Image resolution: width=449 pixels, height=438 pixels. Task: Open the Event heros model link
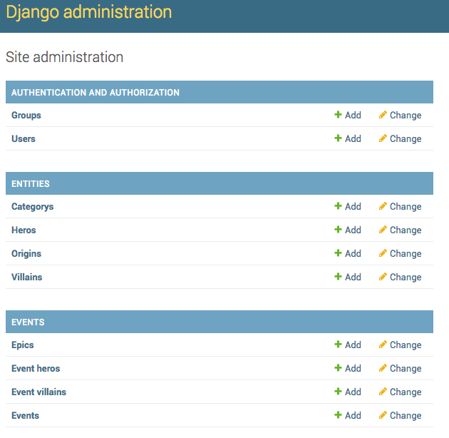(36, 368)
